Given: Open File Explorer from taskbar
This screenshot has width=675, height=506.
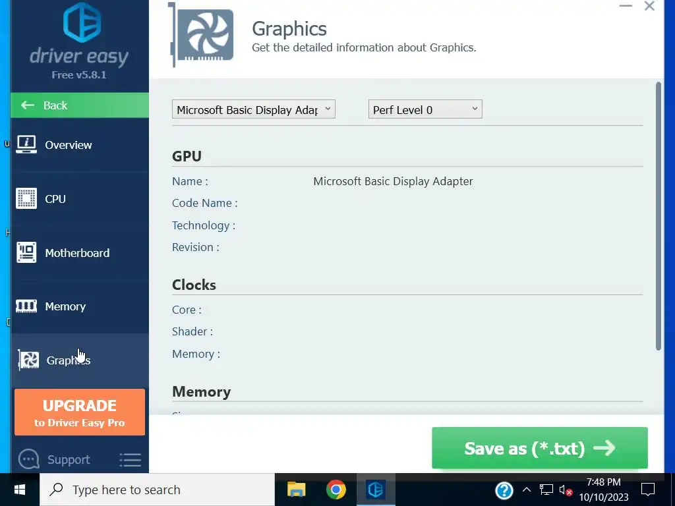Looking at the screenshot, I should click(296, 490).
